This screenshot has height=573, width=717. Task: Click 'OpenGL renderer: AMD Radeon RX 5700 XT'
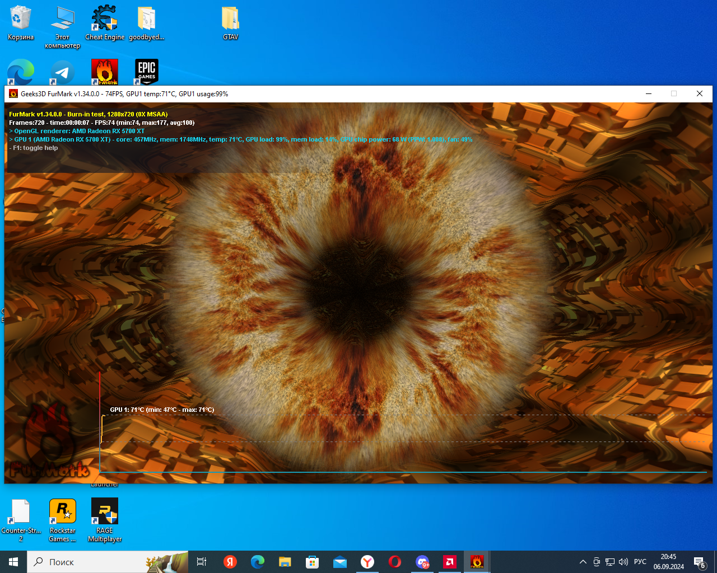77,131
